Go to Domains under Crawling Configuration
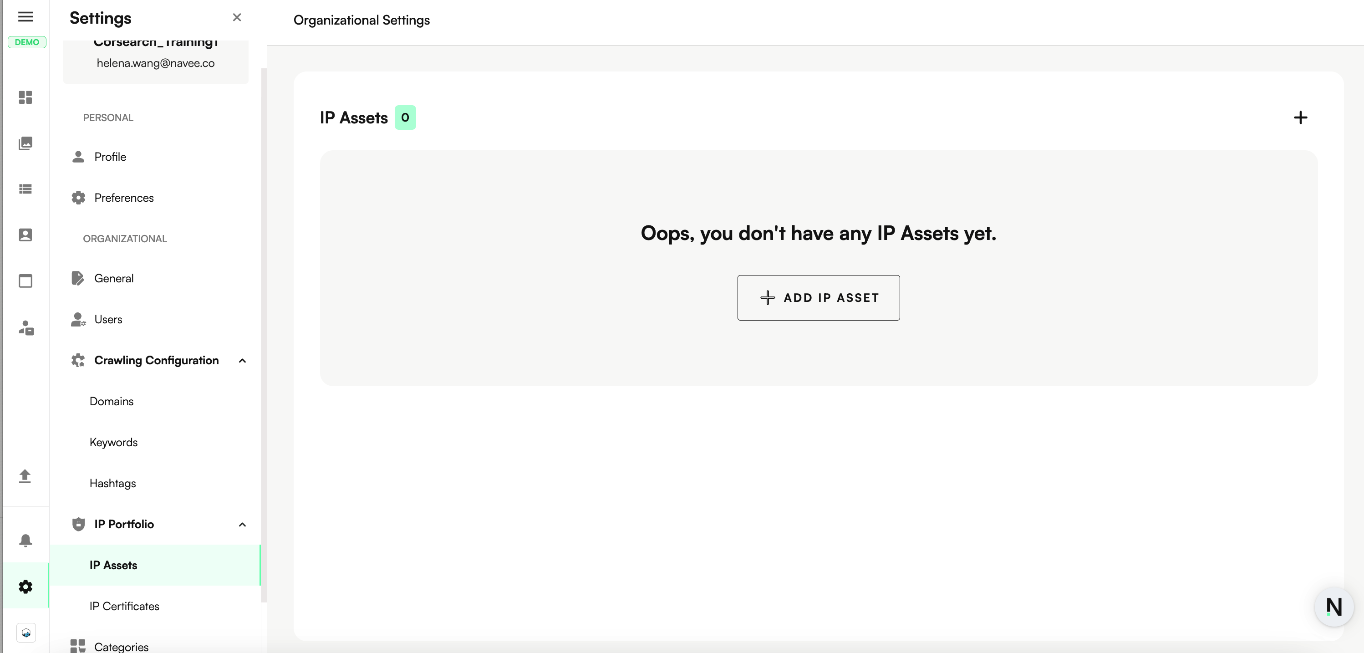1364x653 pixels. point(111,402)
